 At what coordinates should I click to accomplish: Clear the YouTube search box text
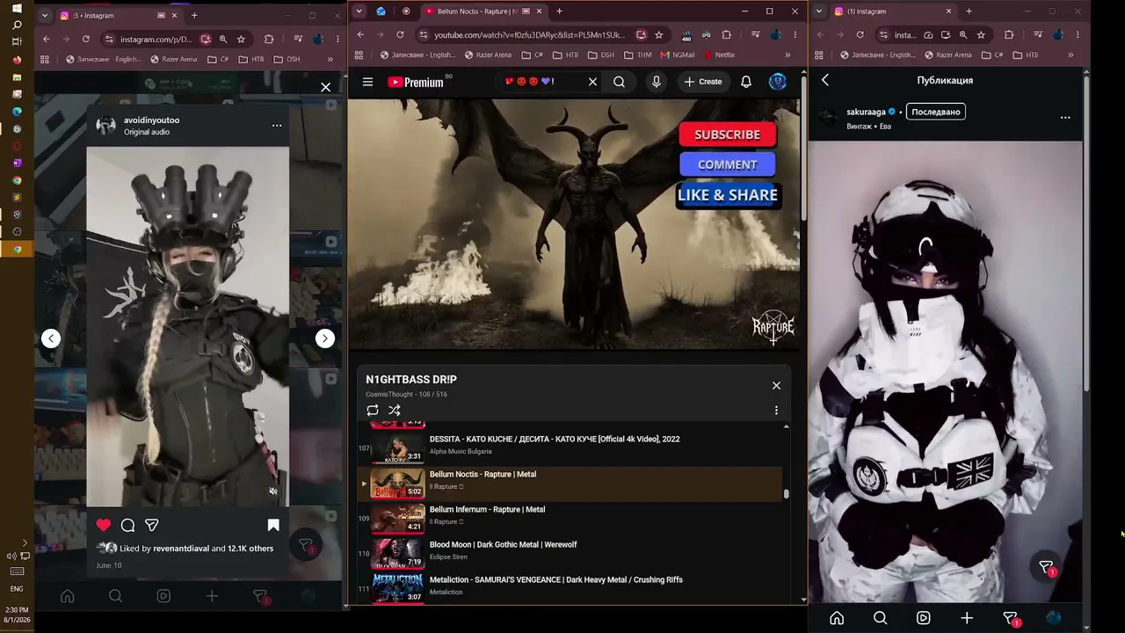[x=592, y=82]
